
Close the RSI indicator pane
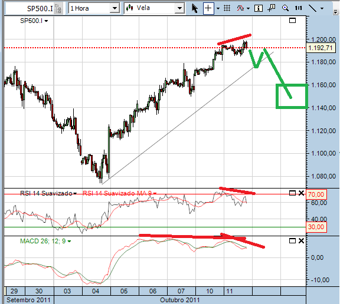pos(301,193)
